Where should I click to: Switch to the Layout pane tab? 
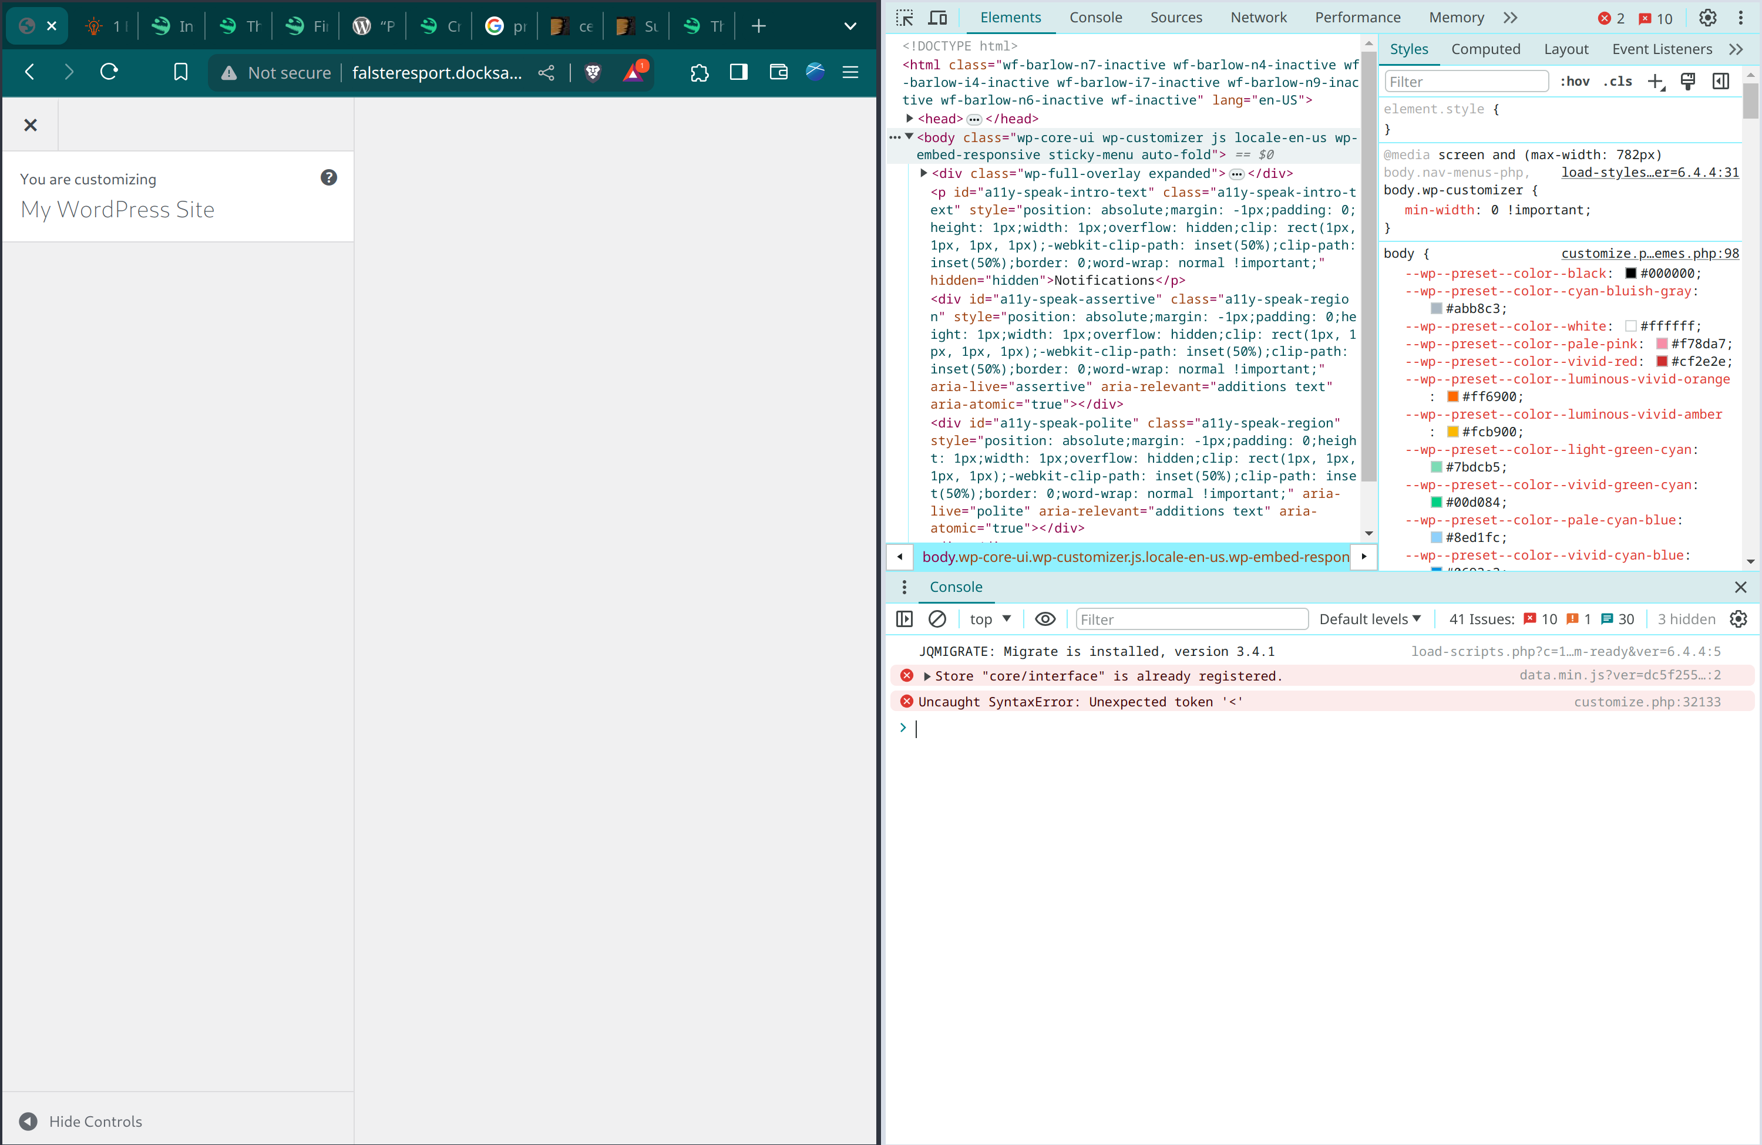pos(1566,49)
